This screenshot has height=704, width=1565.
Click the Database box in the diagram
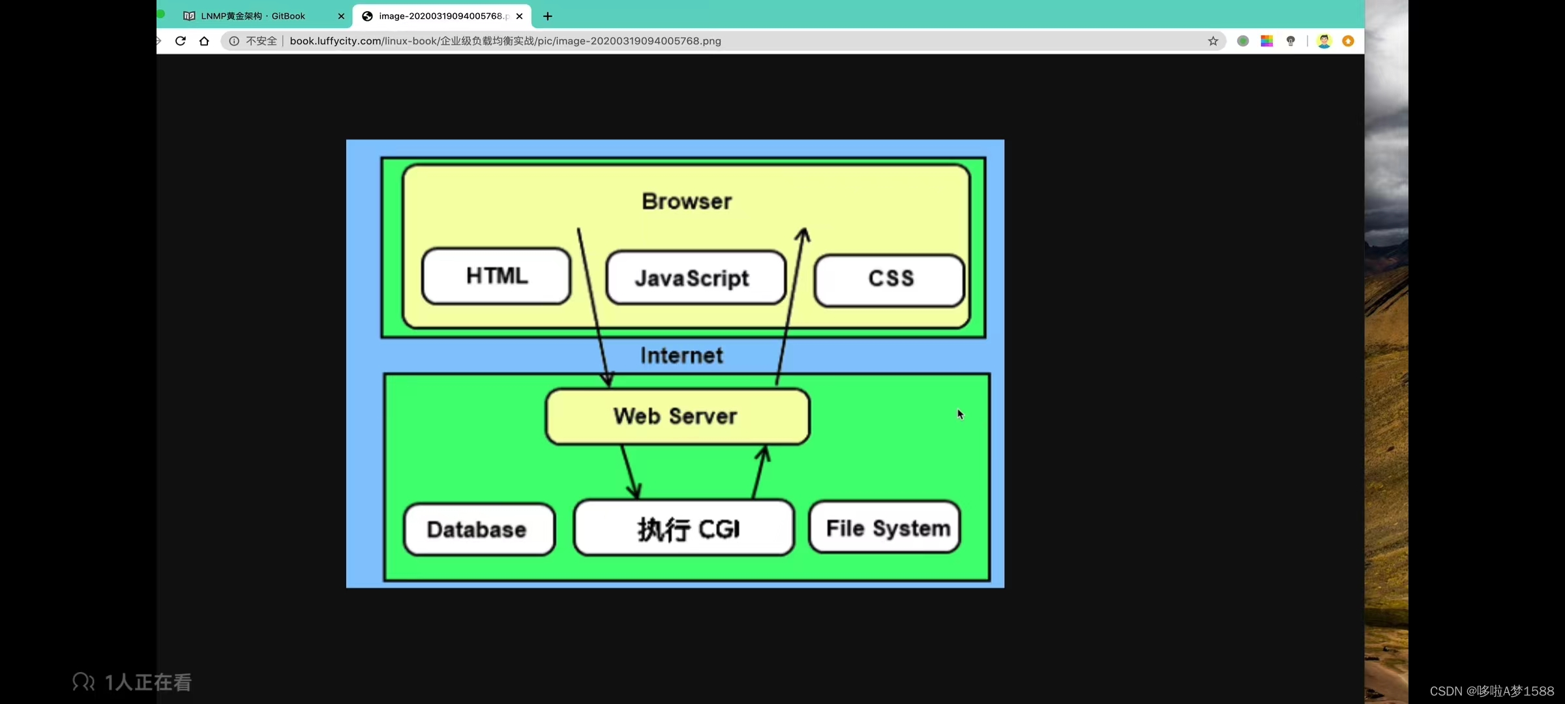click(479, 529)
